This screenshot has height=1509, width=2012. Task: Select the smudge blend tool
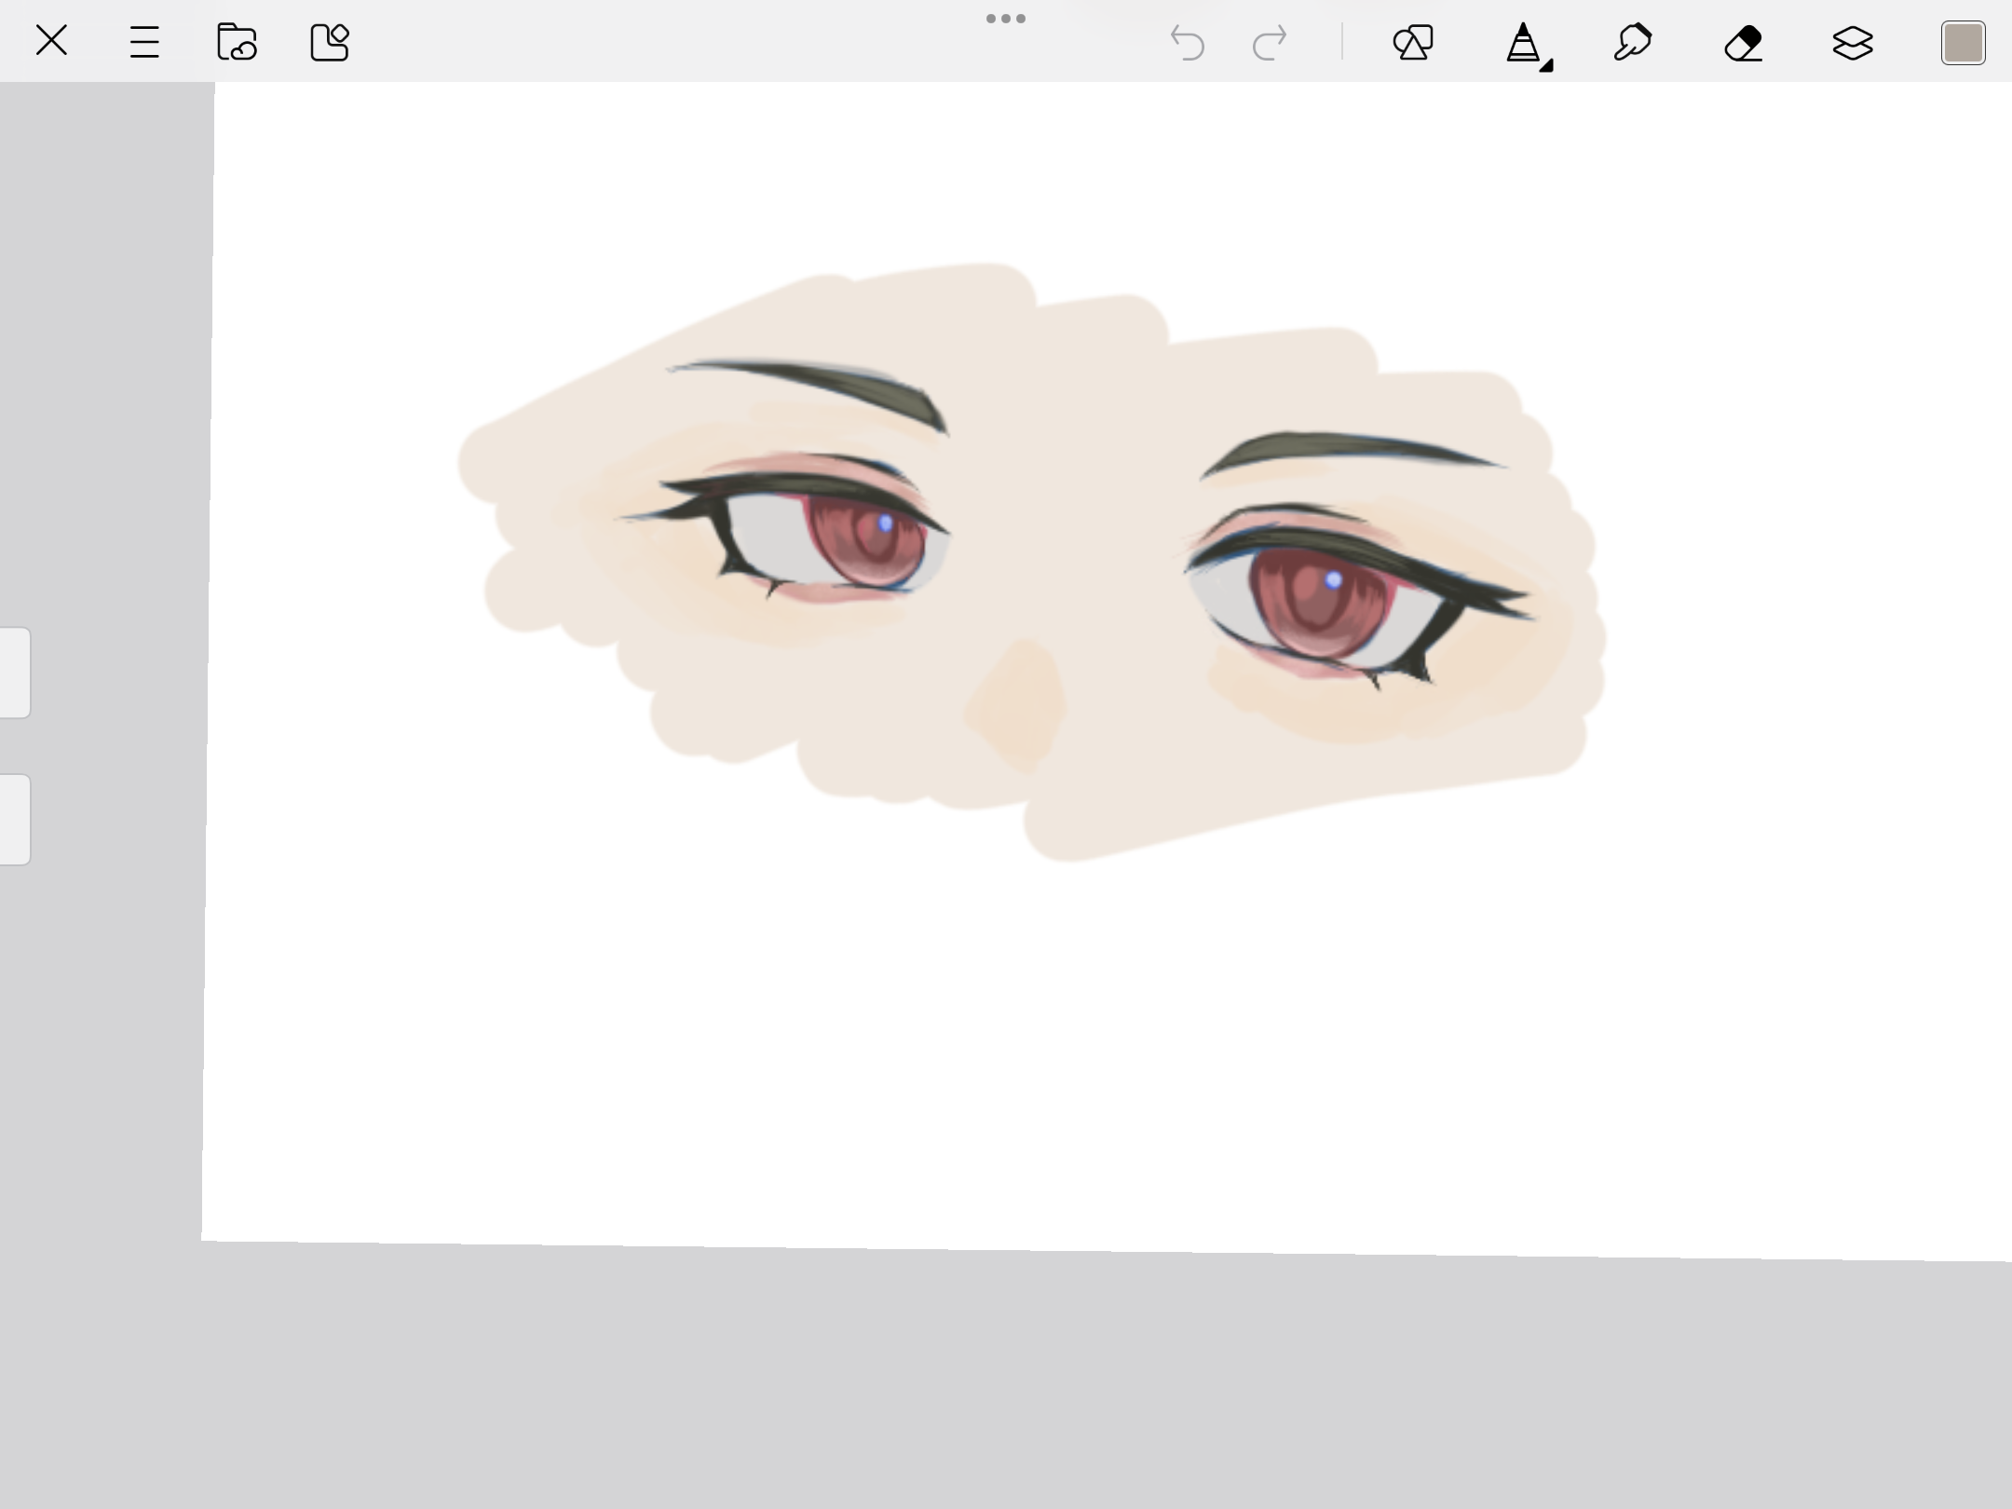point(1633,43)
